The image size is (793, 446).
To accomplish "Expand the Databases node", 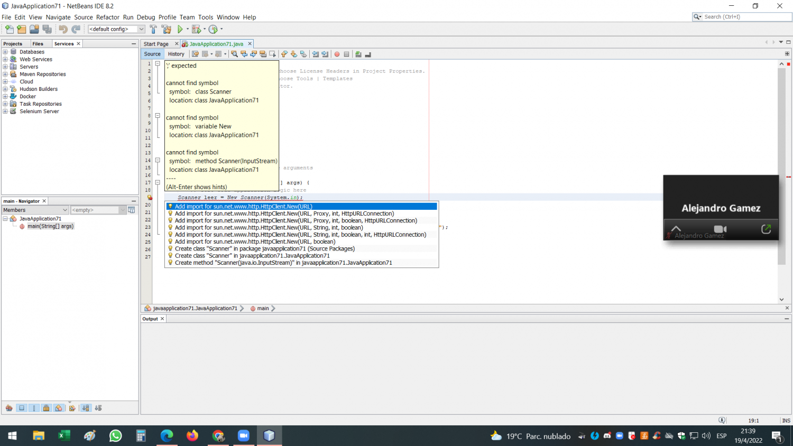I will [5, 52].
